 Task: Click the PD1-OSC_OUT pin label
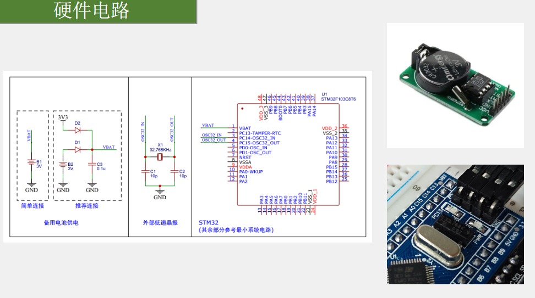(255, 153)
